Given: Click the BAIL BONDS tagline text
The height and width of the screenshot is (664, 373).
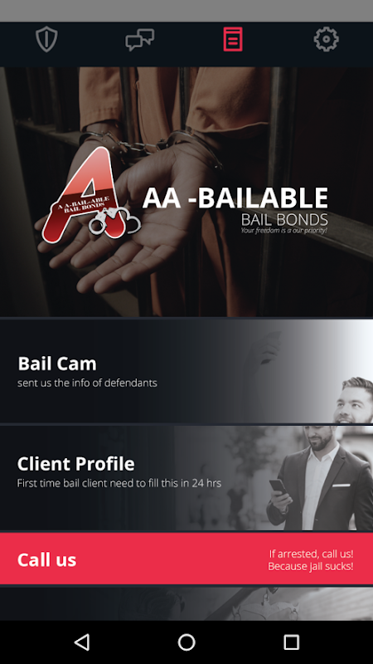Looking at the screenshot, I should click(284, 219).
